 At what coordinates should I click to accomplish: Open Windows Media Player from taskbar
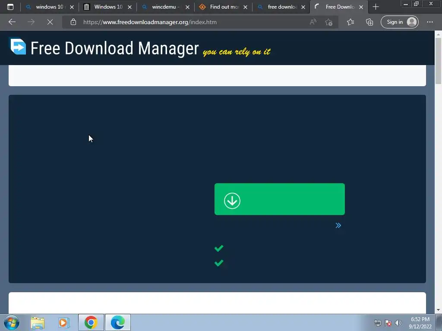(64, 322)
